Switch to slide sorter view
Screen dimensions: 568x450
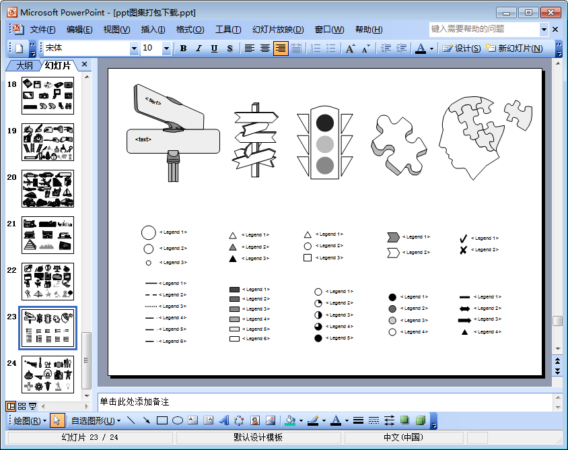coord(22,406)
